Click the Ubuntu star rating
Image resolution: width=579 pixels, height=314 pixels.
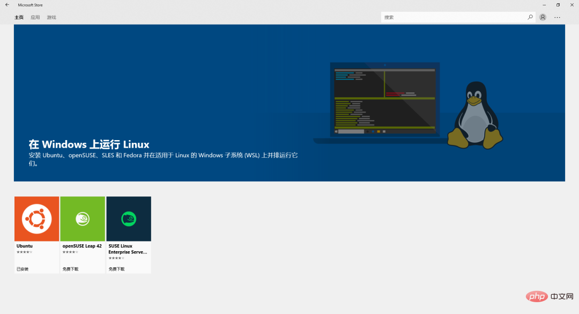[x=25, y=252]
